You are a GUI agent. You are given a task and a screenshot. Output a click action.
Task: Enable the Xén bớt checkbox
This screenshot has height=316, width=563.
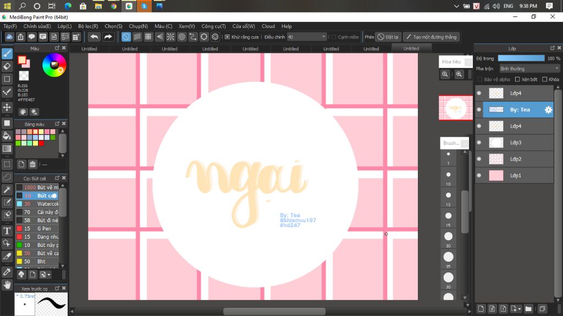[x=517, y=80]
